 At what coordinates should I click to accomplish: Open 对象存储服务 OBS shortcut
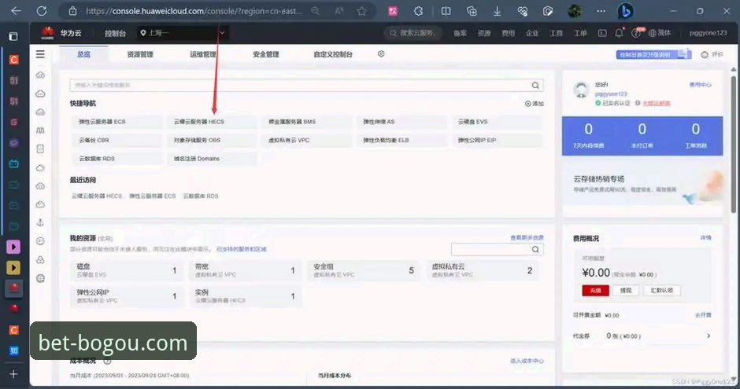[x=212, y=140]
